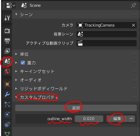Click the outline_width value field 0.020
140x136 pixels.
point(89,119)
